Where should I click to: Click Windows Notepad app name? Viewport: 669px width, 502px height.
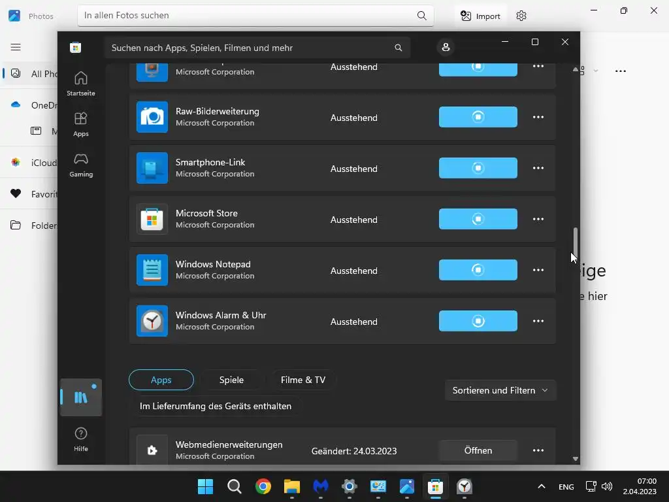213,264
